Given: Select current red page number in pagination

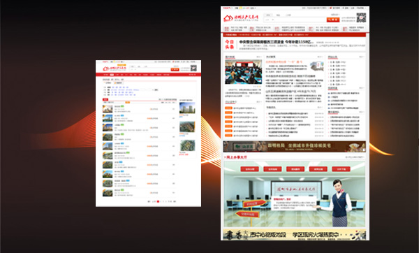Looking at the screenshot, I should click(158, 201).
